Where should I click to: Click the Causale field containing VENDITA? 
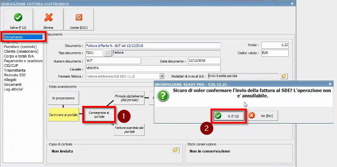pyautogui.click(x=153, y=68)
